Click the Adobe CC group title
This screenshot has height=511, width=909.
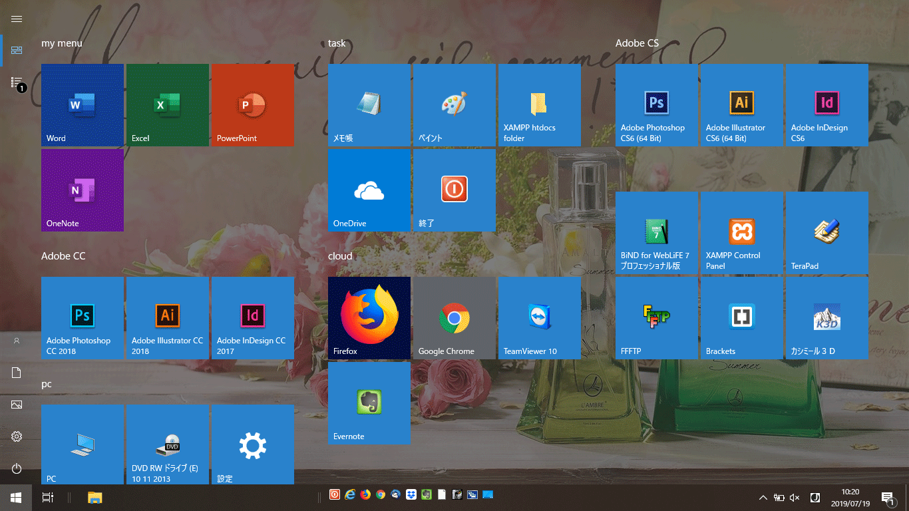click(x=63, y=256)
